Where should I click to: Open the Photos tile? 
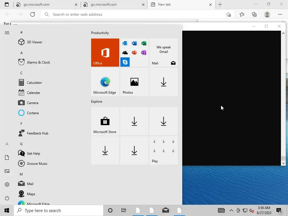[x=134, y=82]
